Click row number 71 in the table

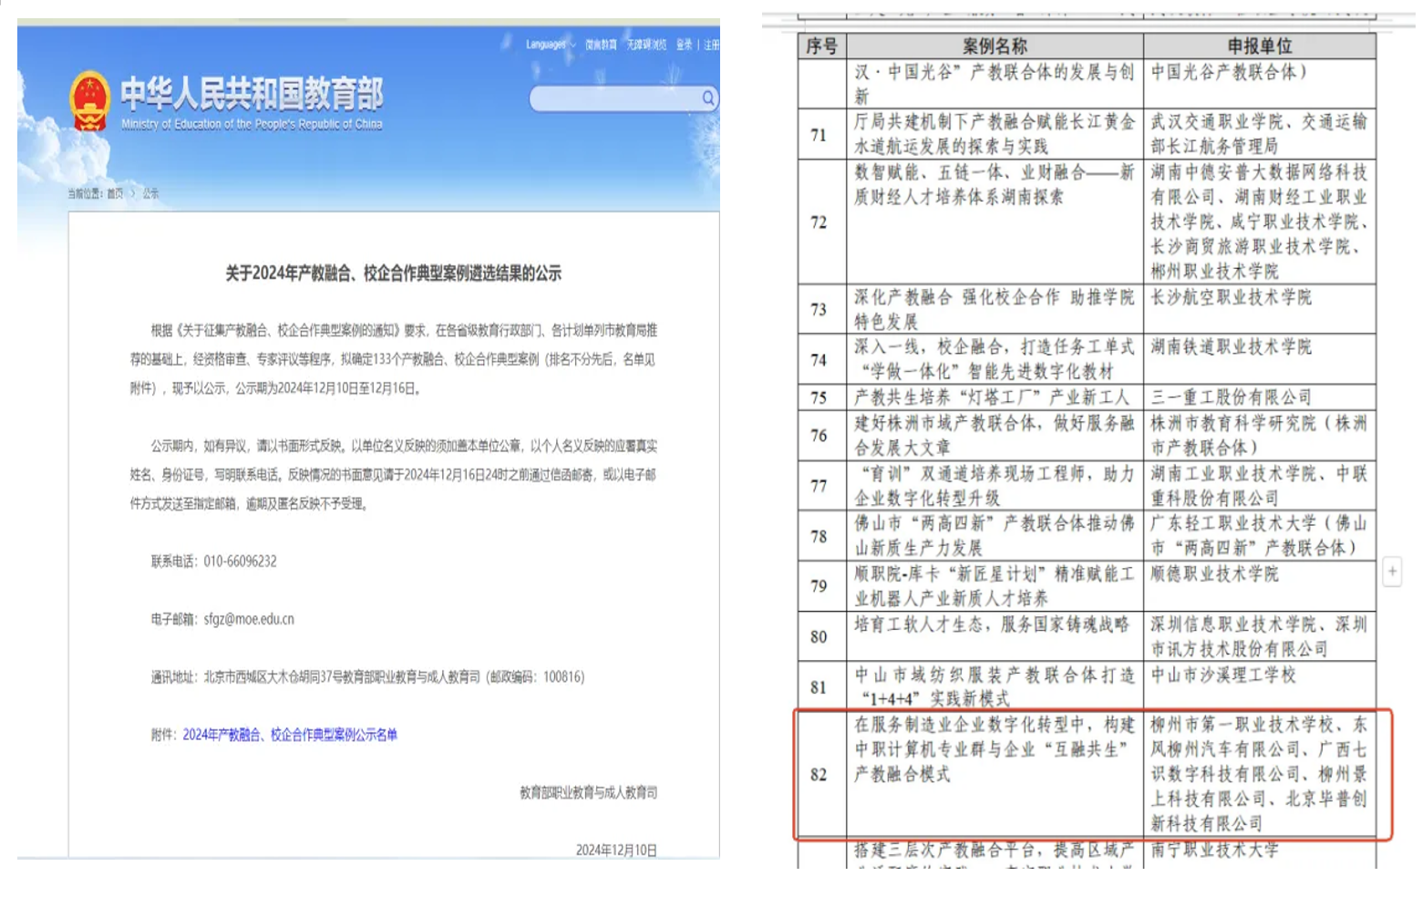819,135
